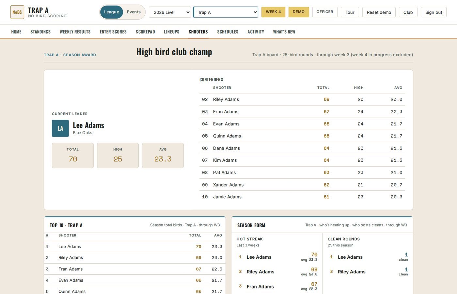The width and height of the screenshot is (457, 294).
Task: Click Reset demo button
Action: click(x=379, y=12)
